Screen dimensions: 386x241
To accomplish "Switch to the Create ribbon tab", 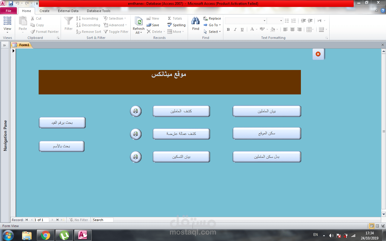I will tap(44, 11).
